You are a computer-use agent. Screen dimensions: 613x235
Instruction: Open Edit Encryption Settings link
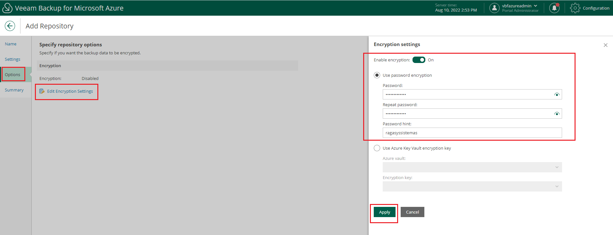tap(70, 91)
